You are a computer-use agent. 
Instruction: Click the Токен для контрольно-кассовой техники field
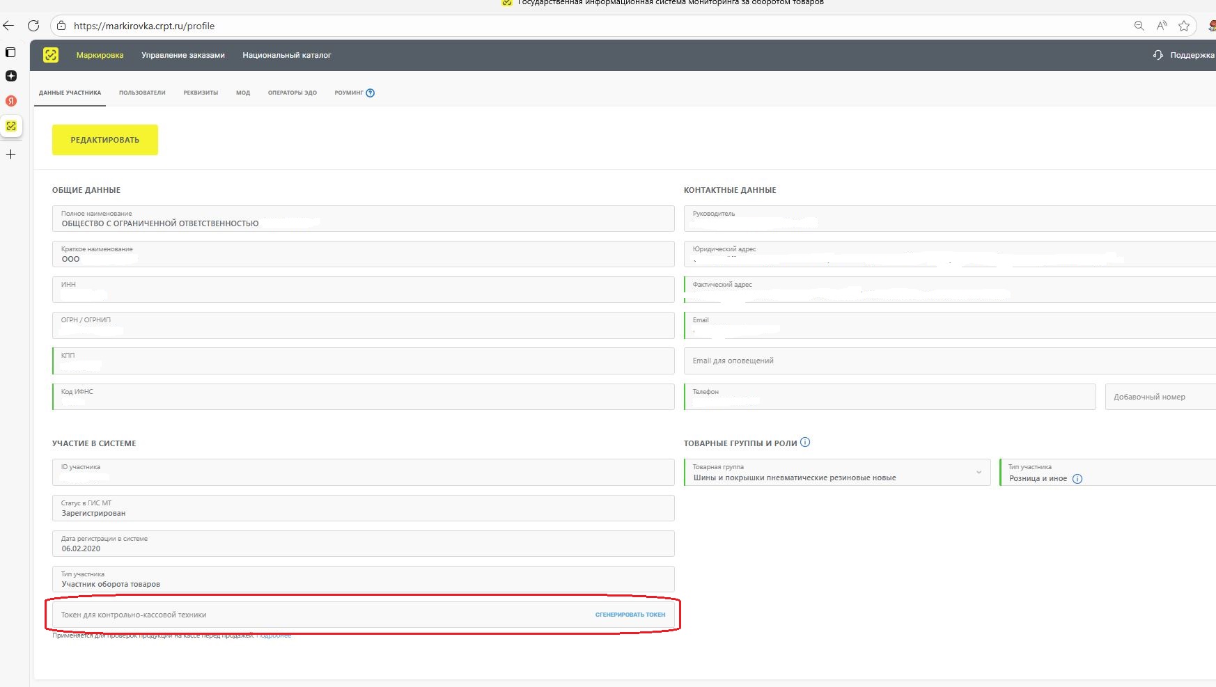[363, 615]
